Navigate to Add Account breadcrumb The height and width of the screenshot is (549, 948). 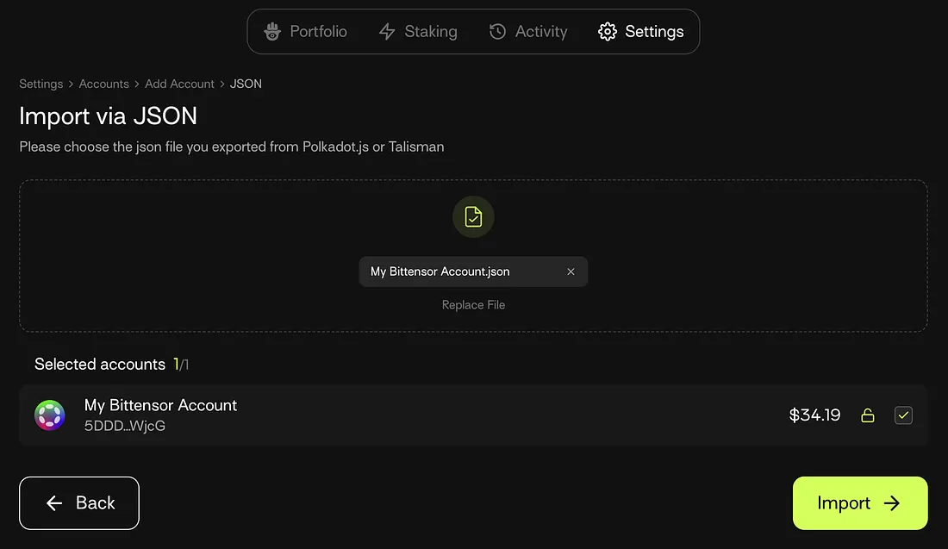pyautogui.click(x=179, y=84)
